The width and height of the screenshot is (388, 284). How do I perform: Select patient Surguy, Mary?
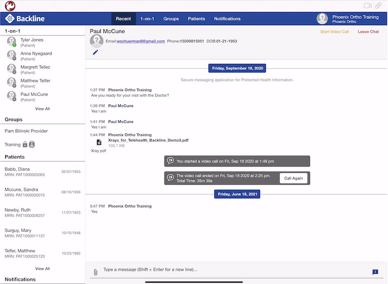(43, 233)
